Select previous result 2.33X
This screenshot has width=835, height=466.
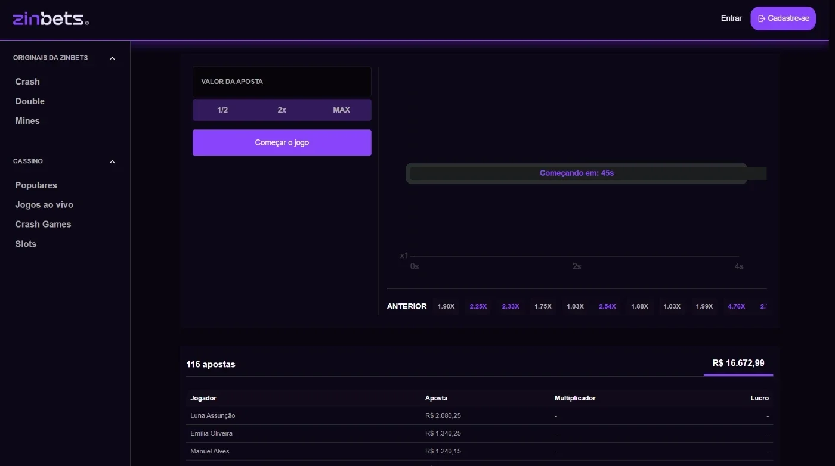[x=511, y=306]
